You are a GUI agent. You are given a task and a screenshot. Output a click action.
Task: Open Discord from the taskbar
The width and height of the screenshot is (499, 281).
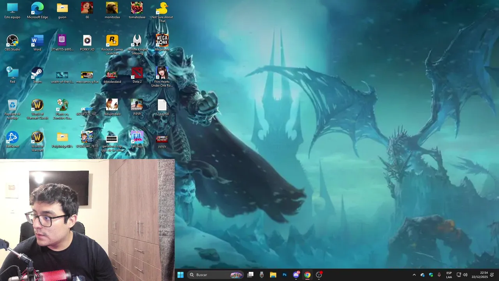click(296, 275)
